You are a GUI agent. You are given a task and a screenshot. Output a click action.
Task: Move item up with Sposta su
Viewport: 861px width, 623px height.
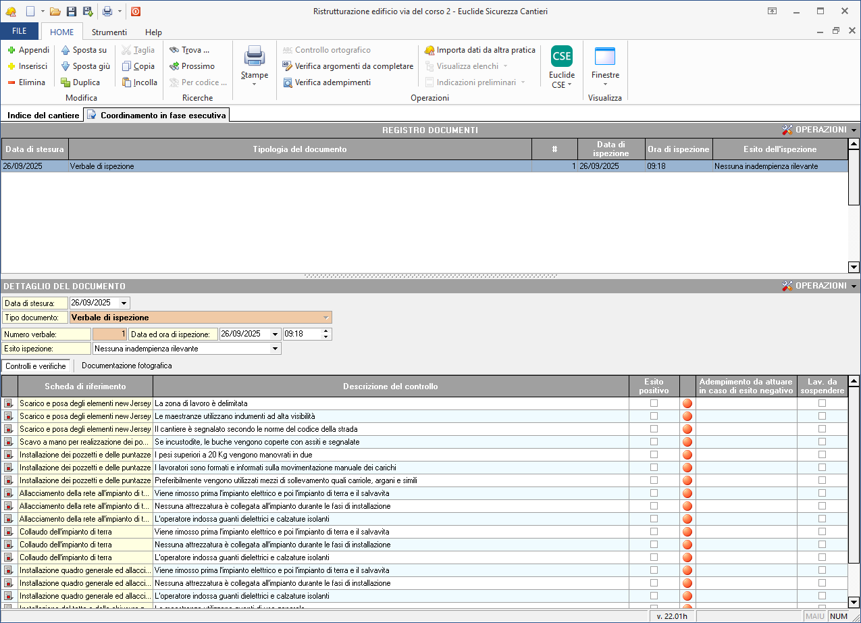coord(84,50)
